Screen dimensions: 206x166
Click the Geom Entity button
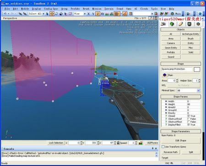click(x=171, y=48)
